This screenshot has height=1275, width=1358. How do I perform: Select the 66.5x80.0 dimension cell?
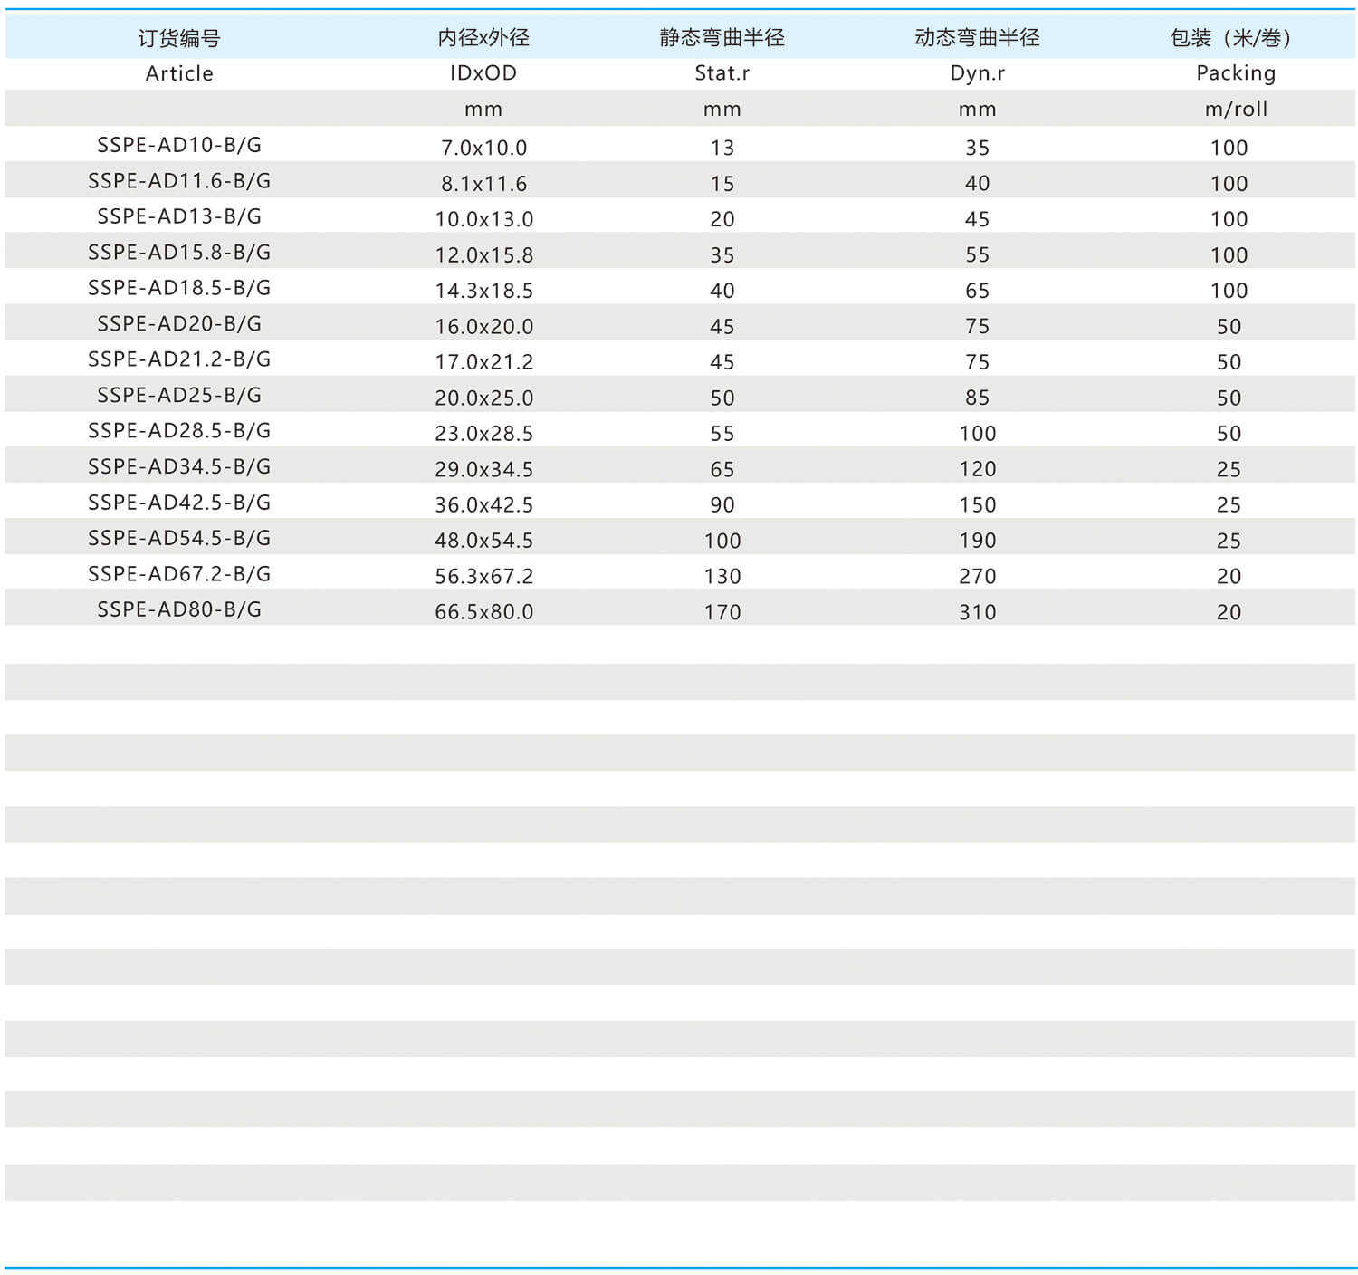tap(483, 612)
